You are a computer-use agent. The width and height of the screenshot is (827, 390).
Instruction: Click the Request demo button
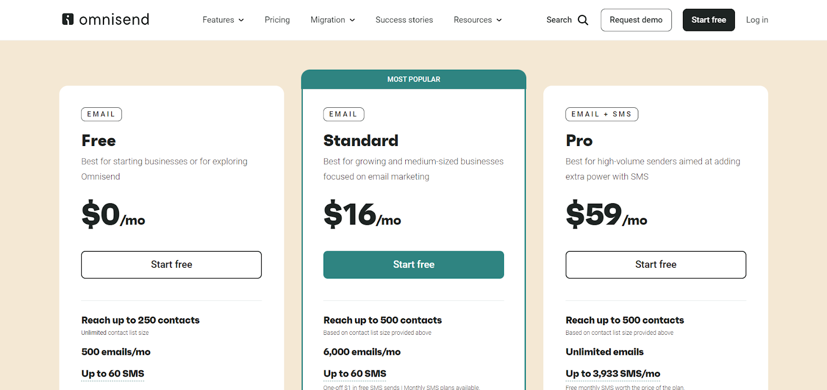click(636, 20)
